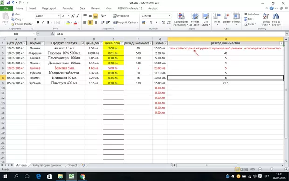The image size is (289, 181).
Task: Open the Clear eraser menu
Action: click(250, 24)
